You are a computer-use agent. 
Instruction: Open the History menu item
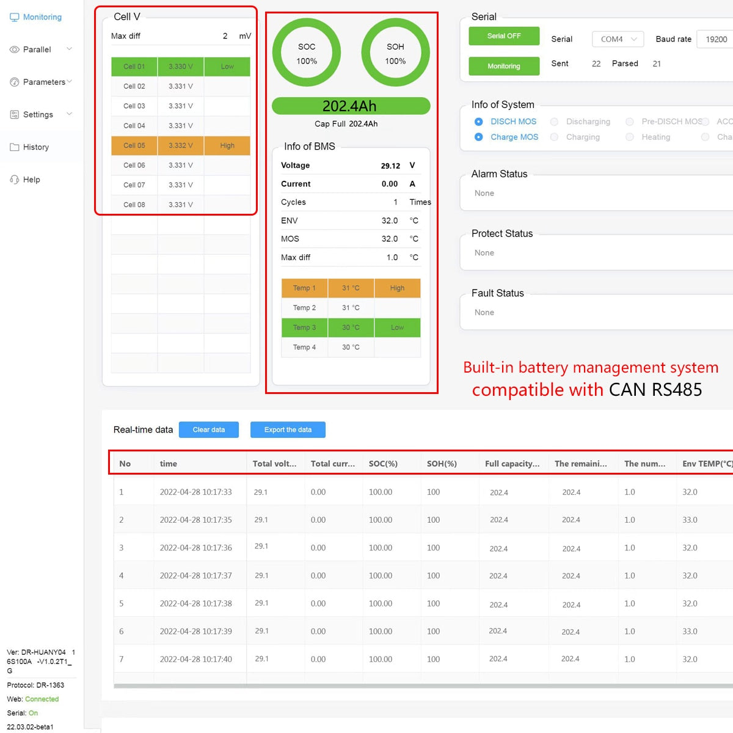click(36, 147)
